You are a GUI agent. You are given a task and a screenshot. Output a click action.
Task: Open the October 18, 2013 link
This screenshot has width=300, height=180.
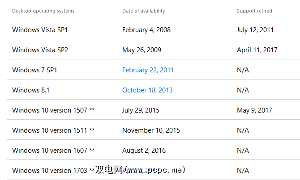point(147,90)
